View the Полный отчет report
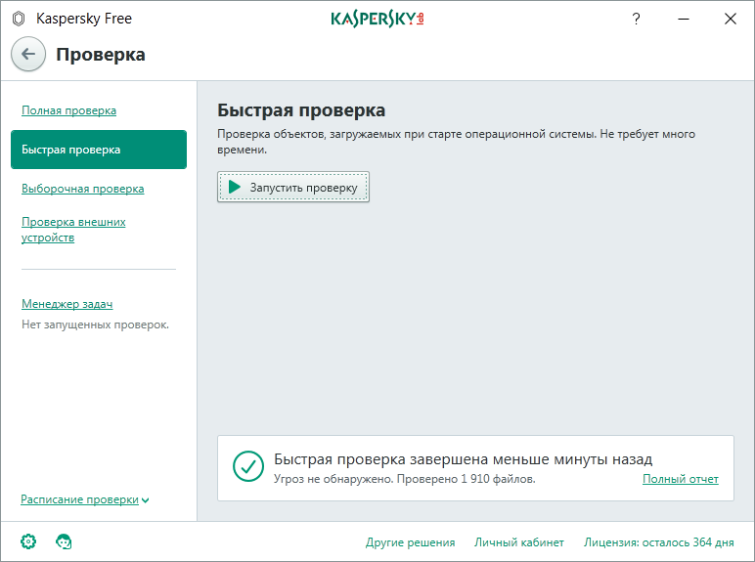This screenshot has height=562, width=755. tap(681, 479)
